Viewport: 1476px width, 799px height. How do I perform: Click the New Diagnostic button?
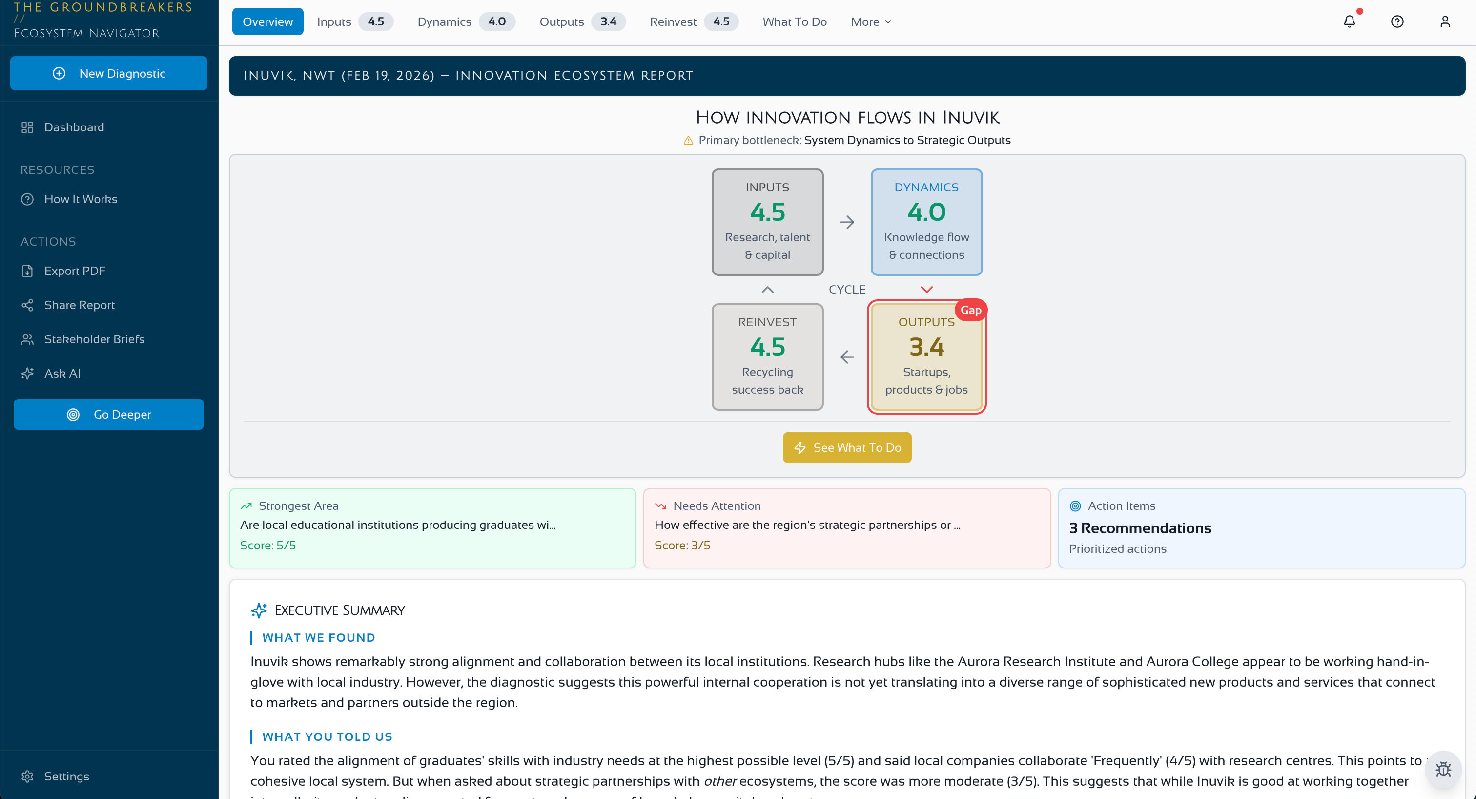[x=108, y=73]
